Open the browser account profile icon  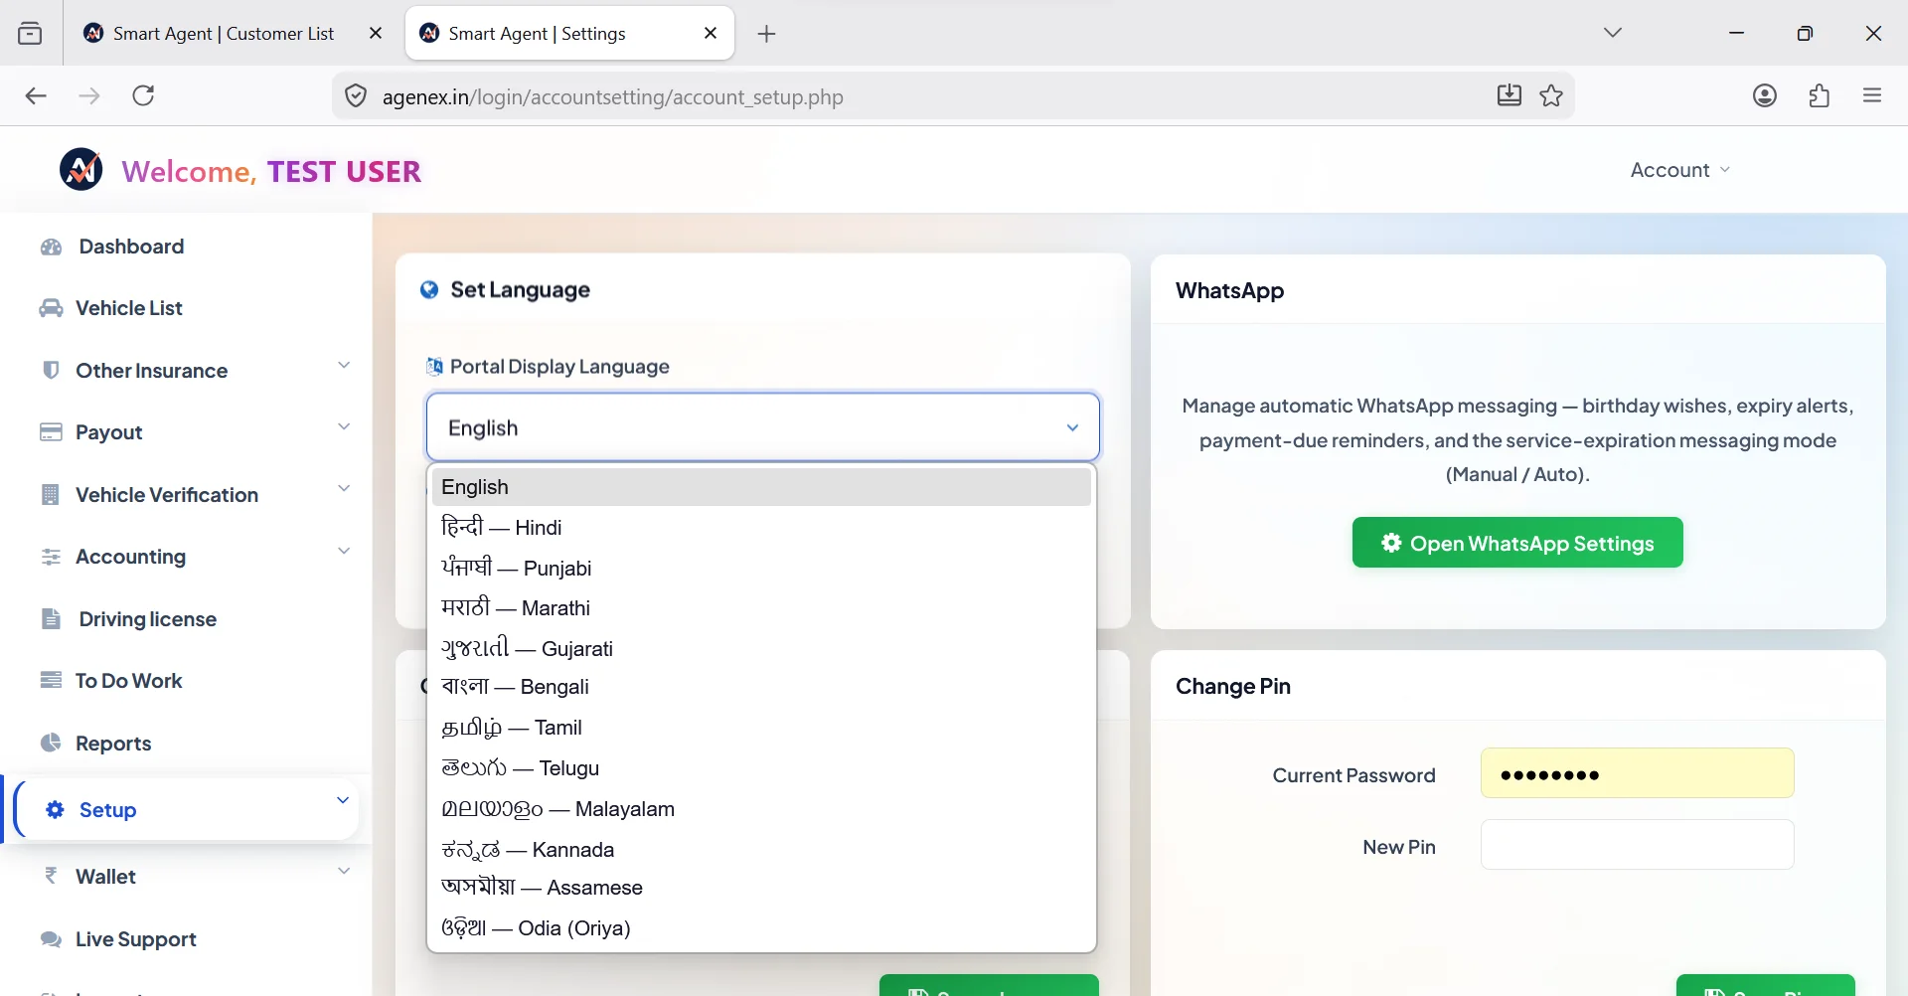[1765, 95]
